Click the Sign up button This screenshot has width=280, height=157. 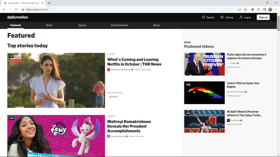[263, 17]
